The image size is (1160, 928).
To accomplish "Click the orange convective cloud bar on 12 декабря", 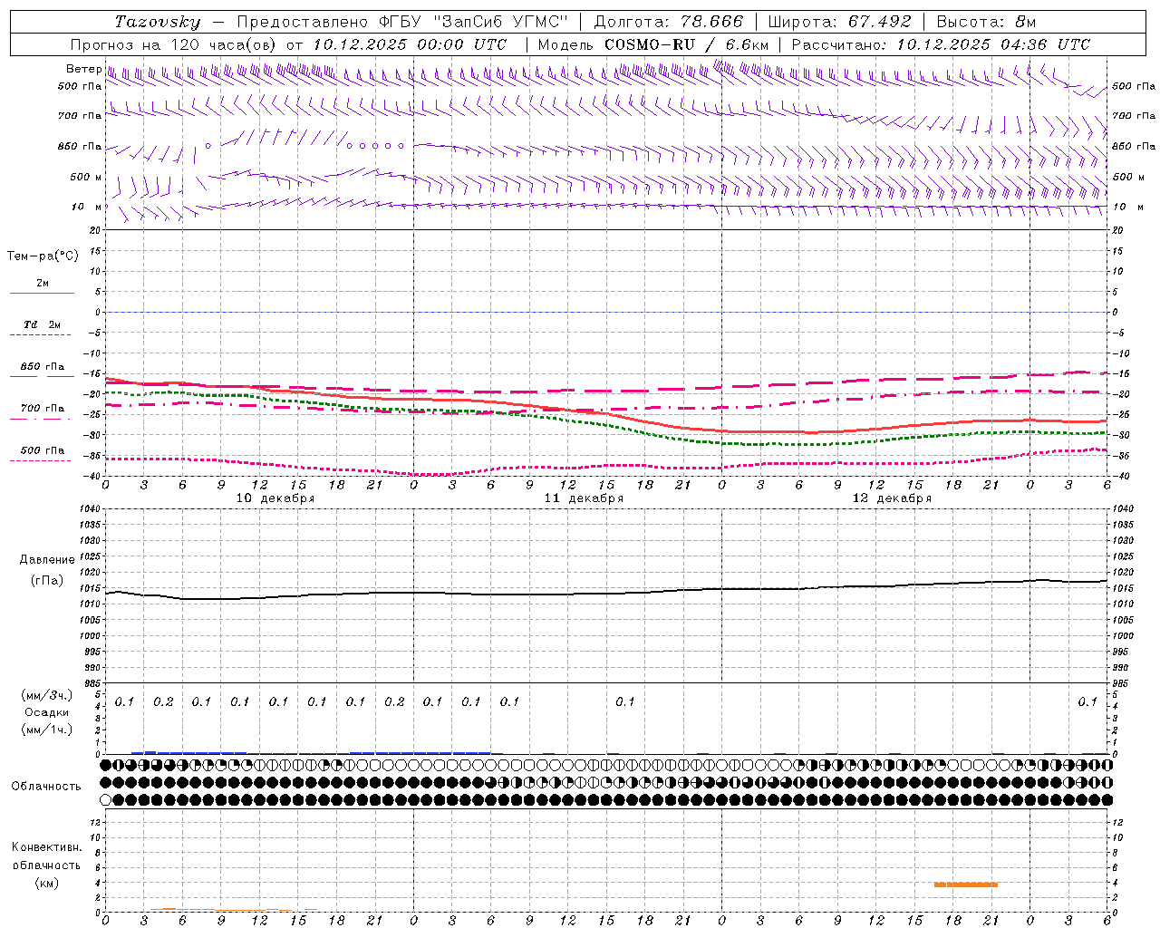I will tap(965, 884).
